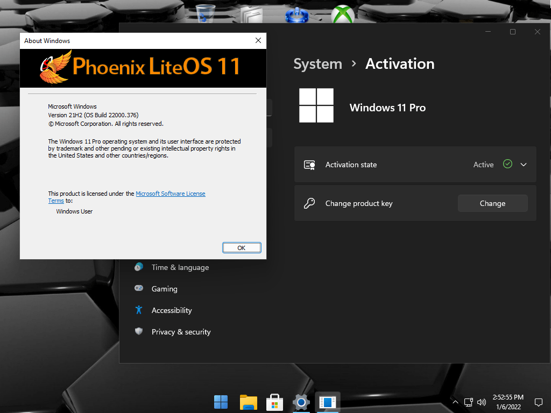Viewport: 551px width, 413px height.
Task: Click the green Active checkmark icon
Action: point(507,164)
